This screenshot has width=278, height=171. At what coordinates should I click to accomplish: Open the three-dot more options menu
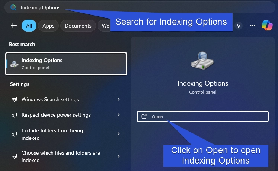tap(252, 26)
